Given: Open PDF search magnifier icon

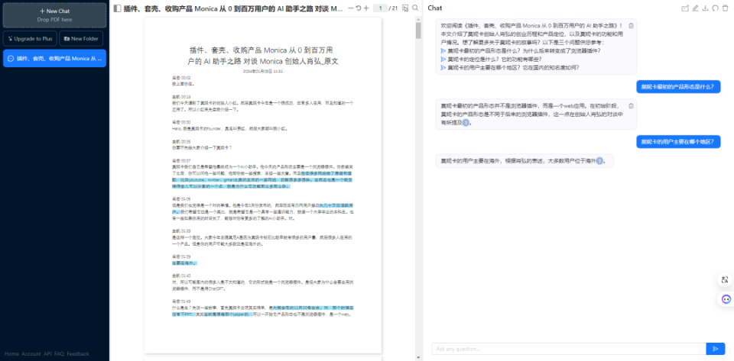Looking at the screenshot, I should [x=415, y=8].
